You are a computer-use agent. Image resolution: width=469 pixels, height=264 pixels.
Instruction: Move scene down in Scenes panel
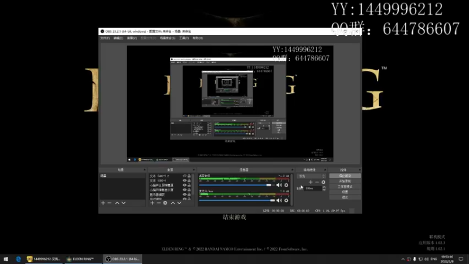[x=124, y=203]
